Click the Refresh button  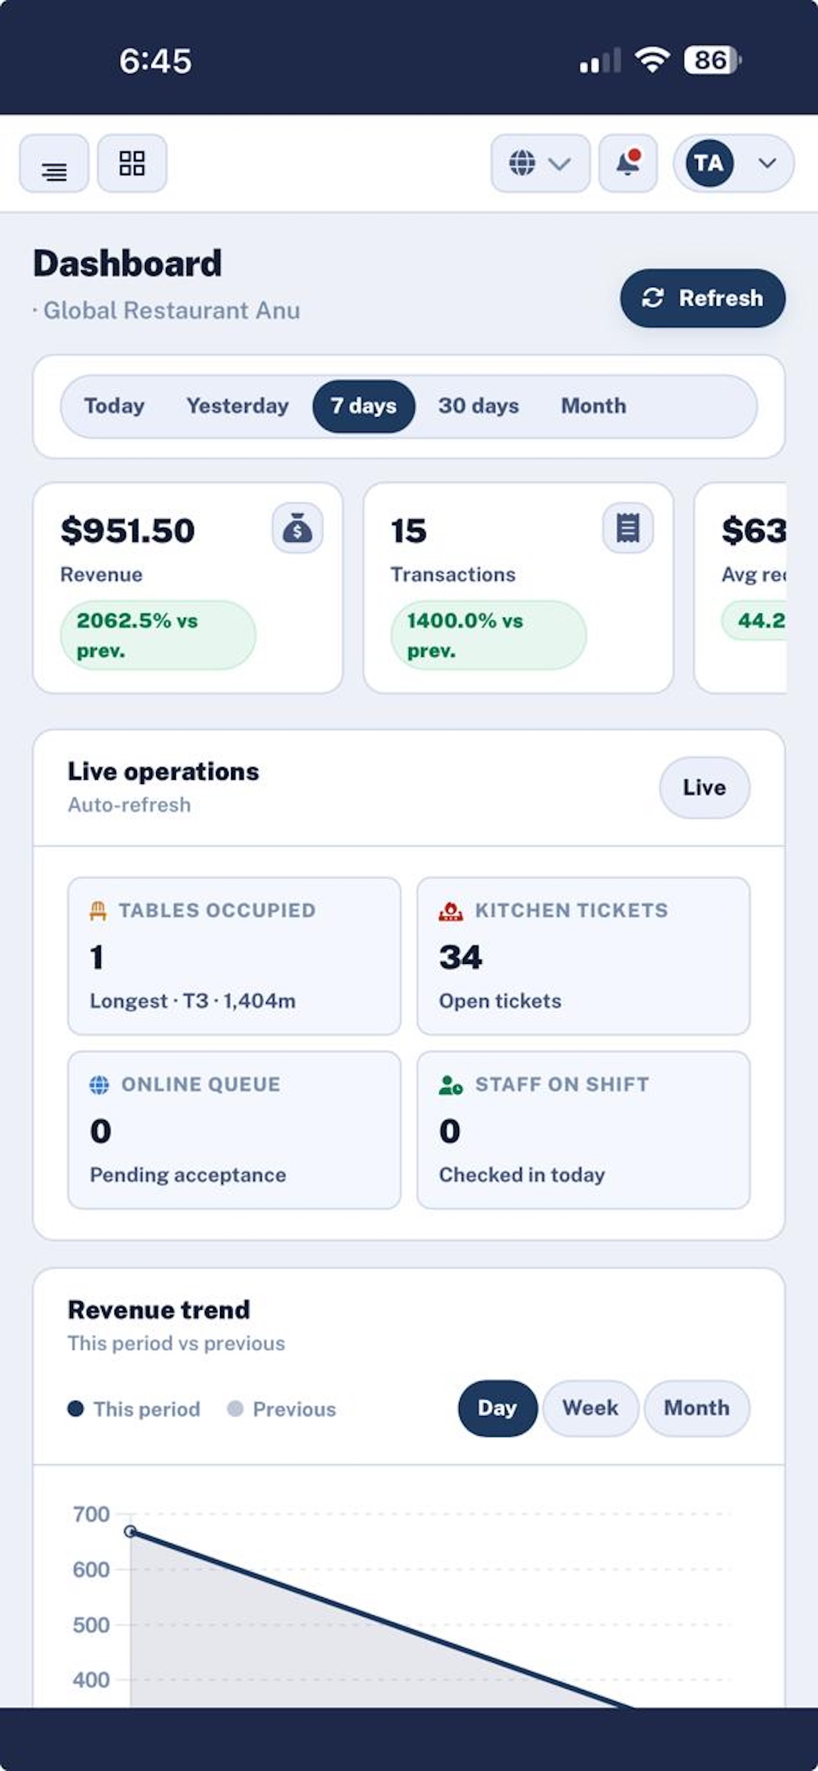[703, 298]
